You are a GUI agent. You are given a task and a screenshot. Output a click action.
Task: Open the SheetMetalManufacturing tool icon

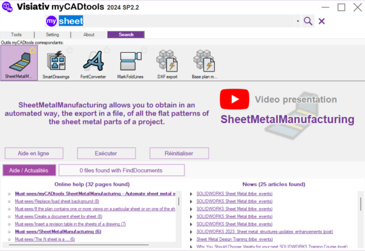19,63
